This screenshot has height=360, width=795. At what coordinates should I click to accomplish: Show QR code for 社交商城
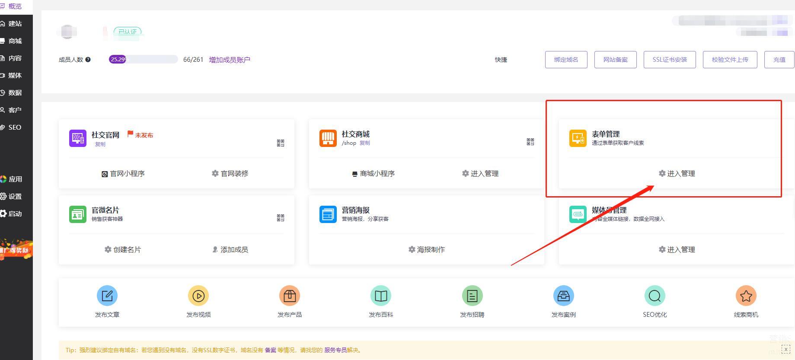[530, 142]
